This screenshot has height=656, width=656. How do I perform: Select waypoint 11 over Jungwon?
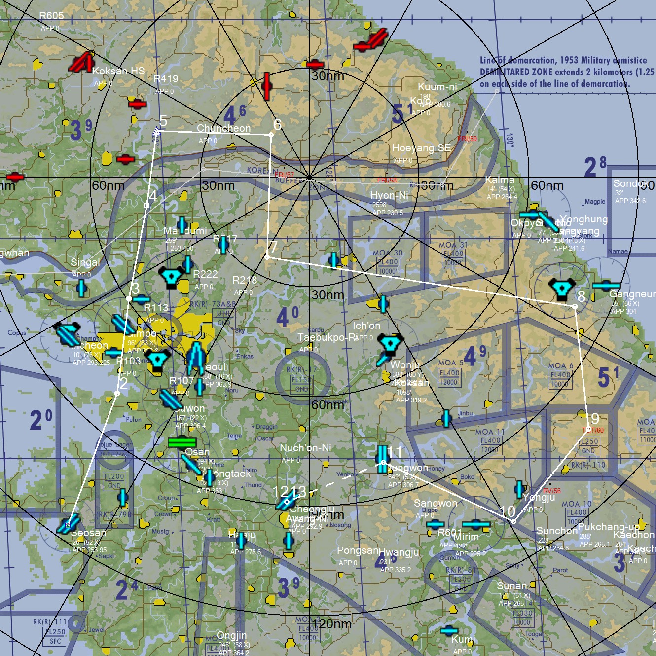tap(383, 462)
